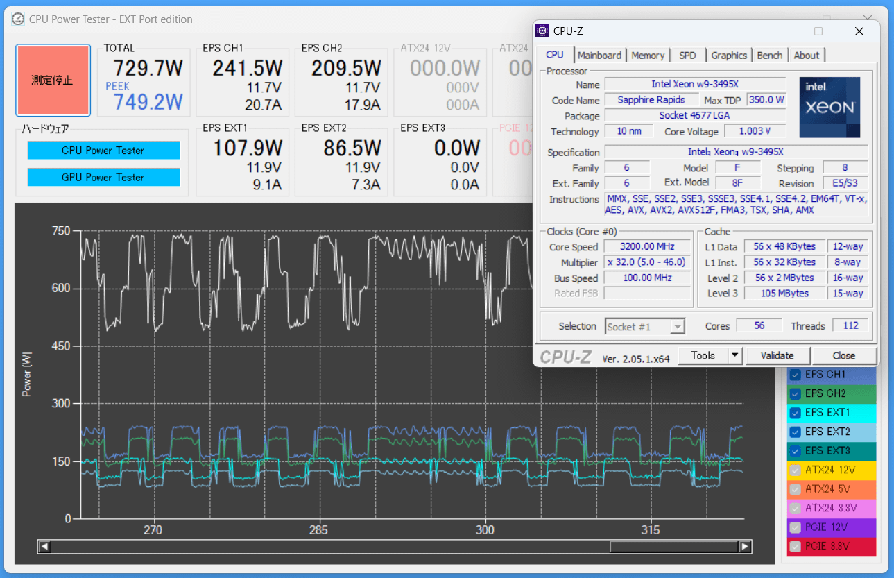894x578 pixels.
Task: Click the Tools button in CPU-Z
Action: click(703, 355)
